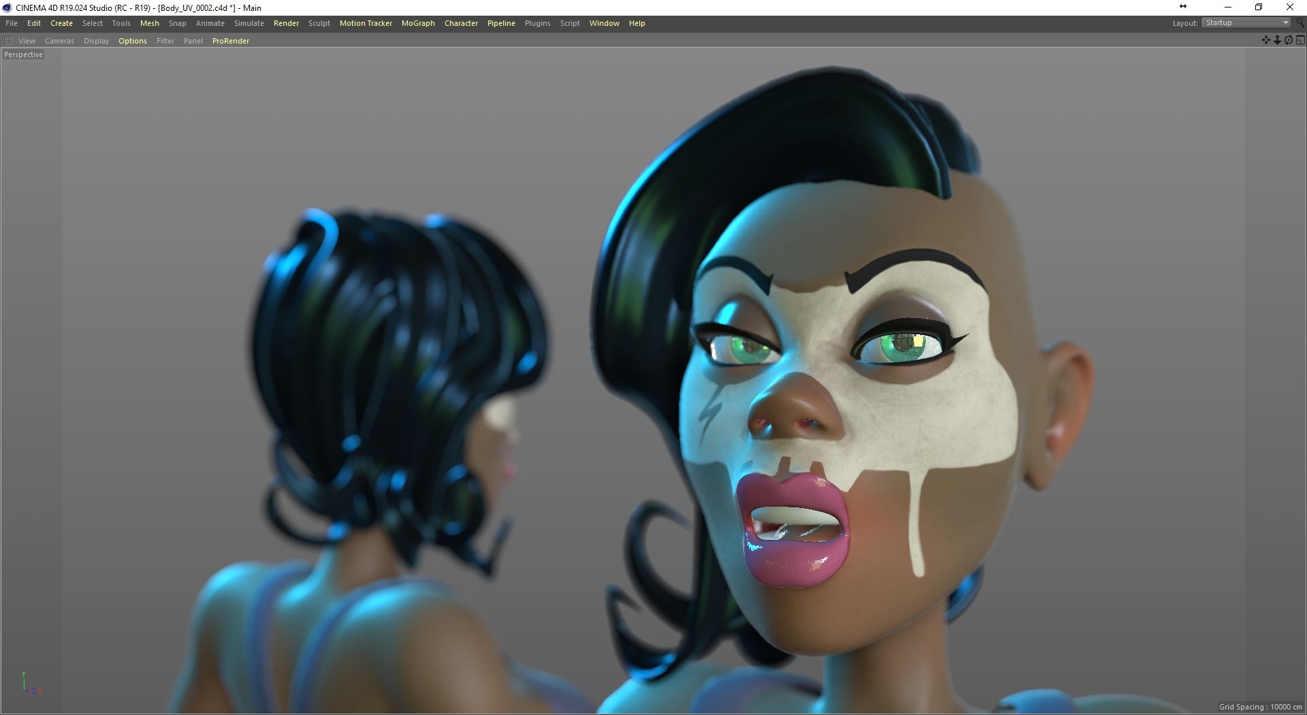Toggle the active view maximize icon
This screenshot has height=715, width=1307.
(1300, 40)
